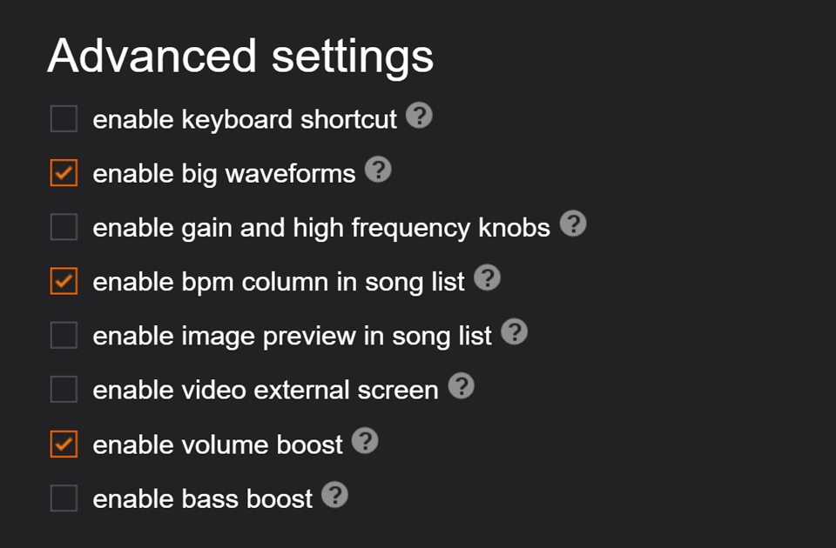Enable the bass boost checkbox
The height and width of the screenshot is (548, 836).
point(63,498)
